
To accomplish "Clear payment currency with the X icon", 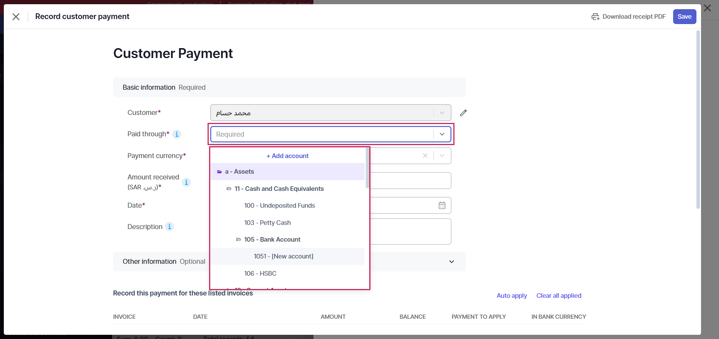I will coord(425,156).
